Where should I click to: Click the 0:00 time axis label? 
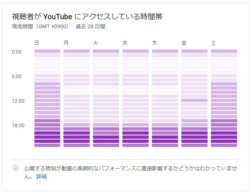17,52
